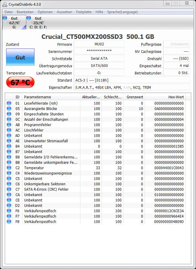Click the Hex-Wert column header

(x=165, y=97)
